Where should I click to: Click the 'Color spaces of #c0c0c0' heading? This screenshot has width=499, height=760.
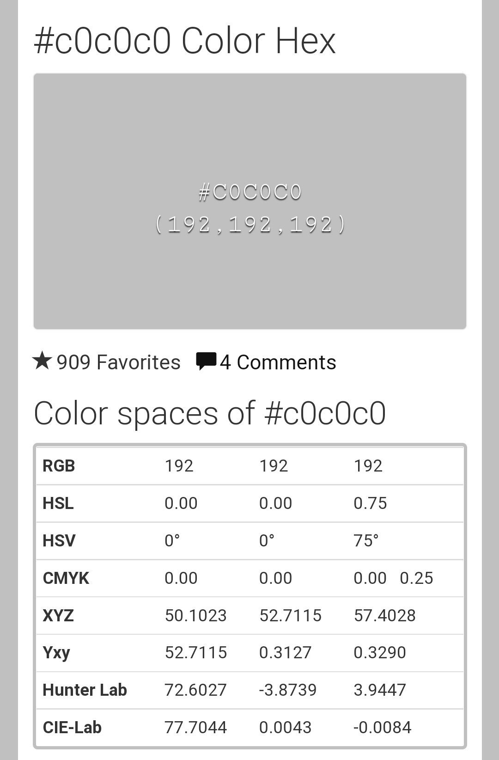coord(210,413)
